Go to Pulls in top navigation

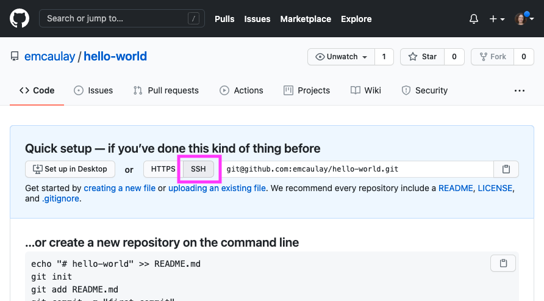point(224,19)
